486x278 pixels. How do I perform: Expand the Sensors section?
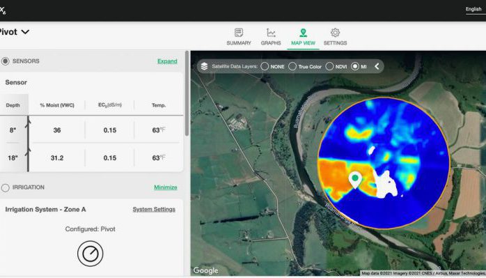(x=167, y=61)
